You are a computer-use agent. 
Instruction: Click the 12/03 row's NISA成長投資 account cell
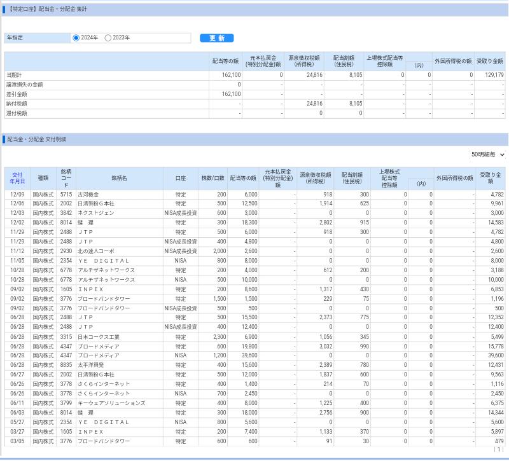click(x=181, y=213)
